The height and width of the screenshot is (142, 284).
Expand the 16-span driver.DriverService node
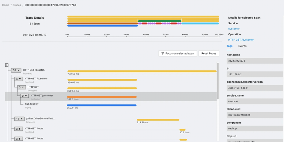pyautogui.click(x=19, y=119)
